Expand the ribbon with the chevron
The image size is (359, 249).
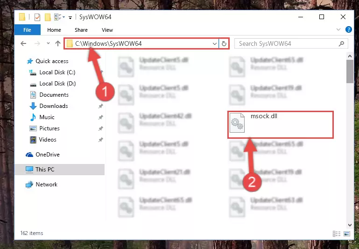pyautogui.click(x=338, y=29)
